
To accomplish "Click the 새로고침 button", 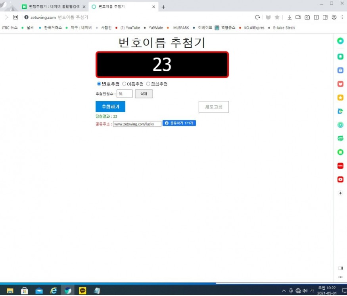I will 213,107.
